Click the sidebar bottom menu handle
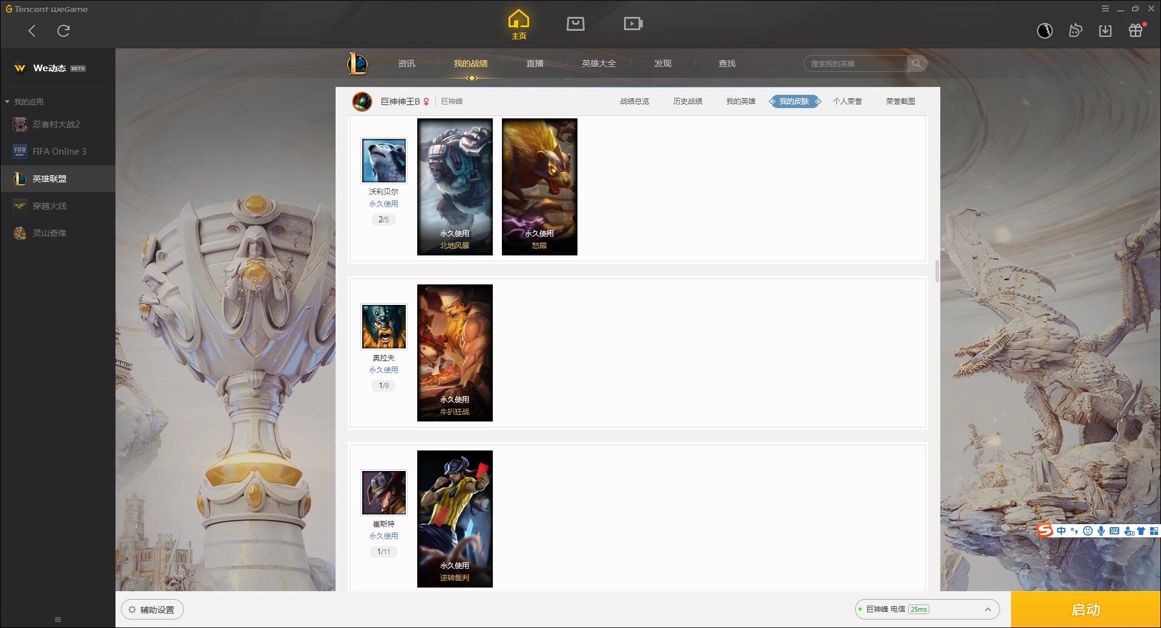 tap(58, 620)
